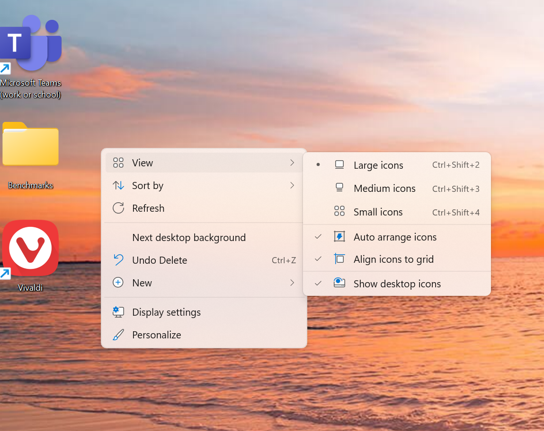This screenshot has width=544, height=431.
Task: Click the Sort by menu label
Action: pos(148,186)
